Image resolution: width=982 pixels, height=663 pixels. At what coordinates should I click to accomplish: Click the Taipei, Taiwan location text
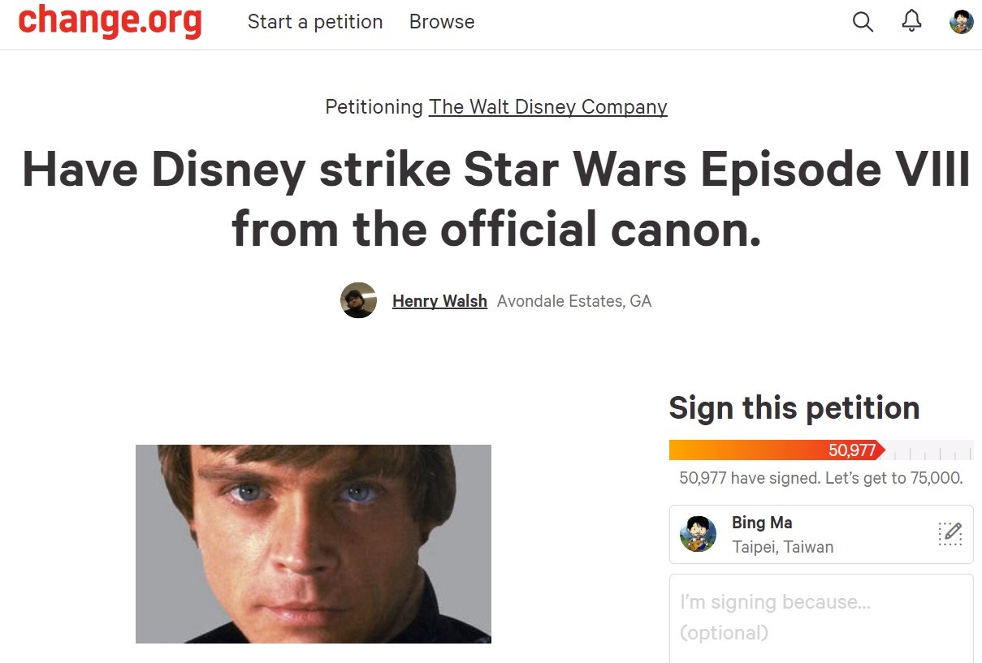pyautogui.click(x=782, y=547)
